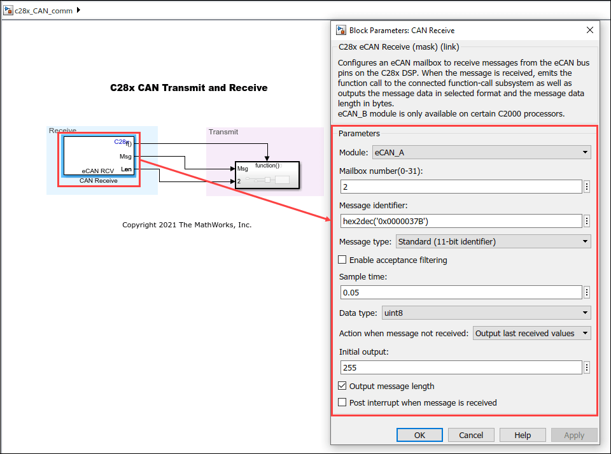Open the Message type dropdown
611x454 pixels.
coord(493,241)
